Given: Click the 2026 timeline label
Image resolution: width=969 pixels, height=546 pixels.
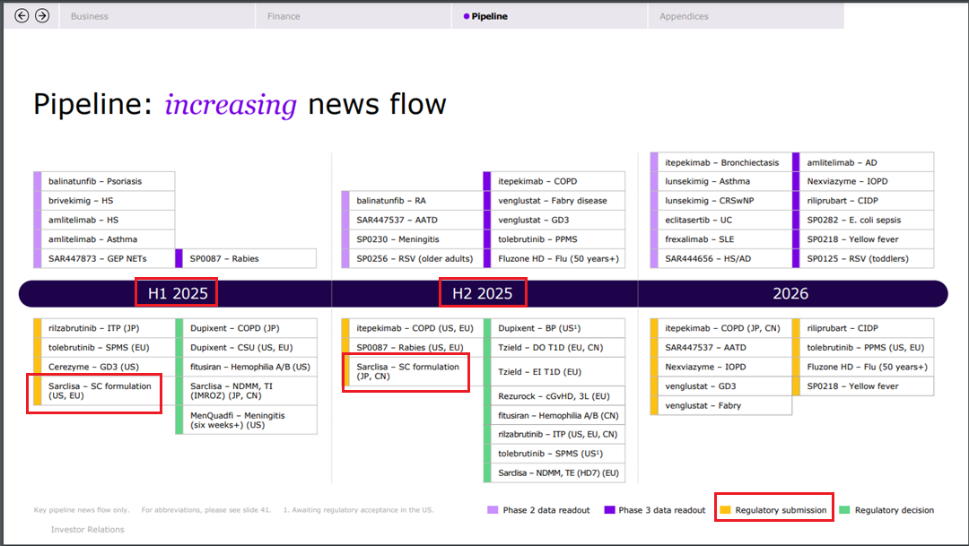Looking at the screenshot, I should (x=790, y=293).
